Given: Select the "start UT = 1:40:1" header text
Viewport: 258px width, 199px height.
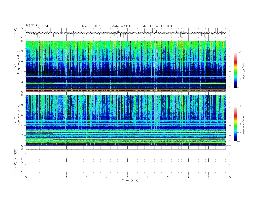Looking at the screenshot, I should point(157,26).
